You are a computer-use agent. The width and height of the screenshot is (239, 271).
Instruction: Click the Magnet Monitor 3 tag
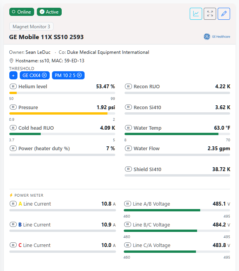coord(31,26)
